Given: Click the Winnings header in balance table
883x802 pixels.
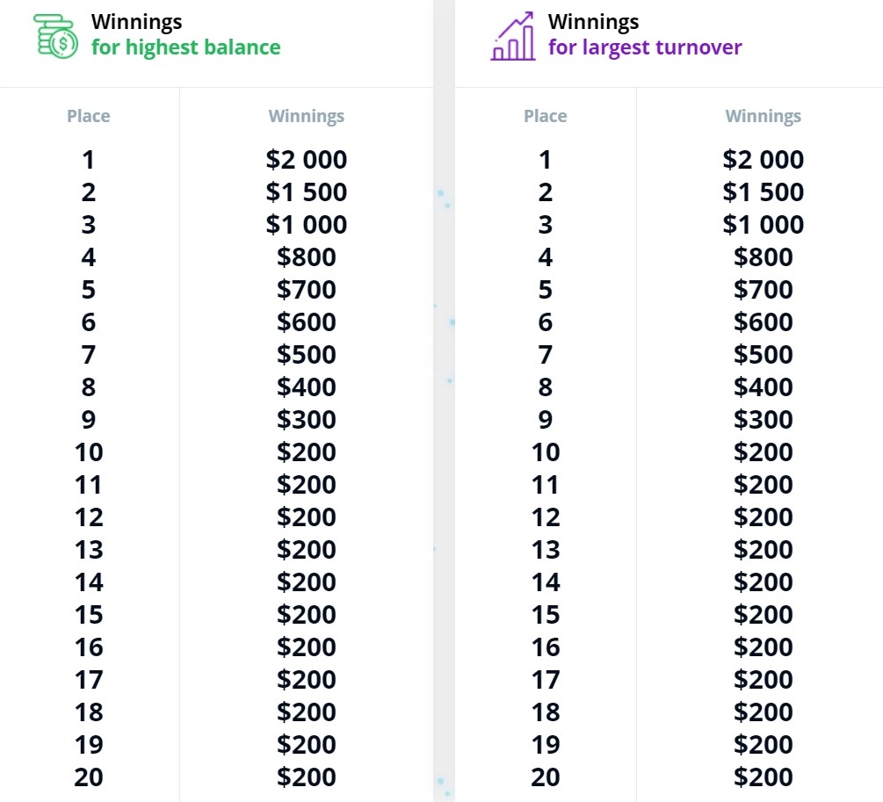Looking at the screenshot, I should pos(307,116).
